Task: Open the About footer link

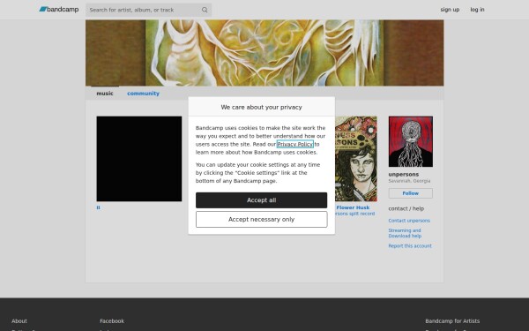Action: [x=19, y=321]
